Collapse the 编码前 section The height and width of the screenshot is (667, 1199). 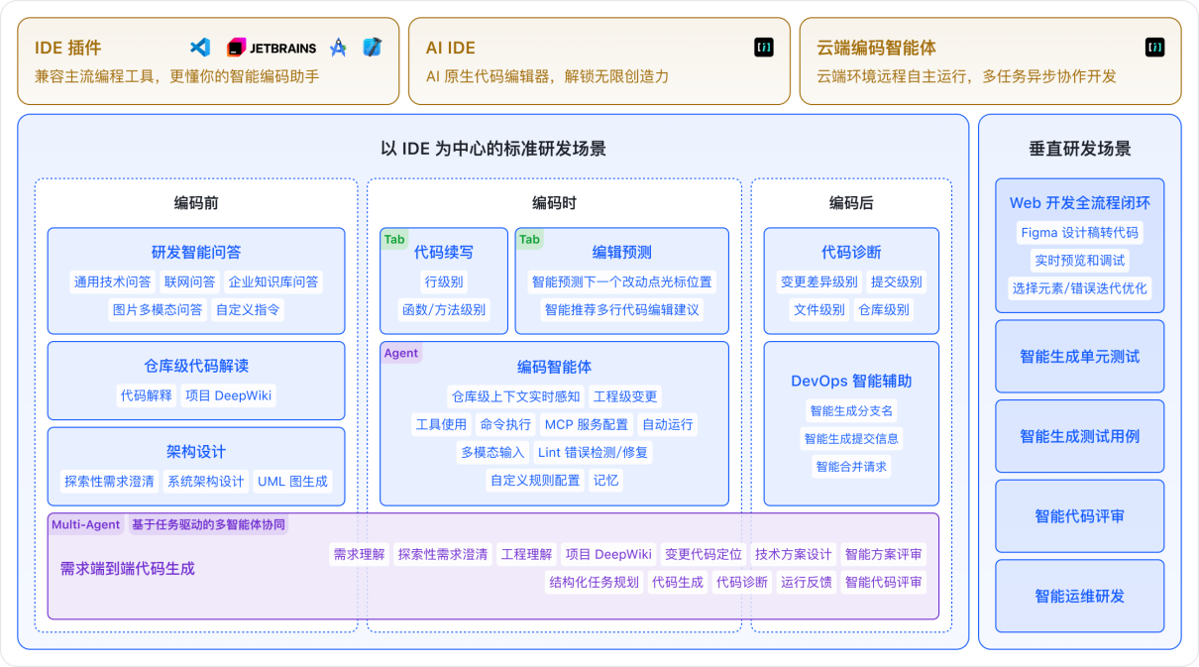(x=195, y=202)
